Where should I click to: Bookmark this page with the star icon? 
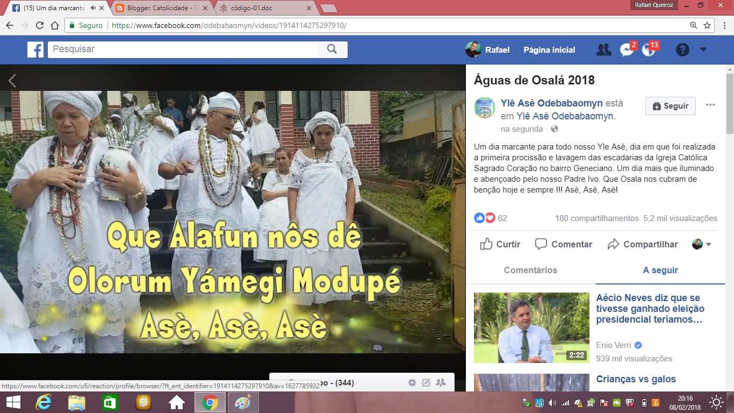point(708,25)
